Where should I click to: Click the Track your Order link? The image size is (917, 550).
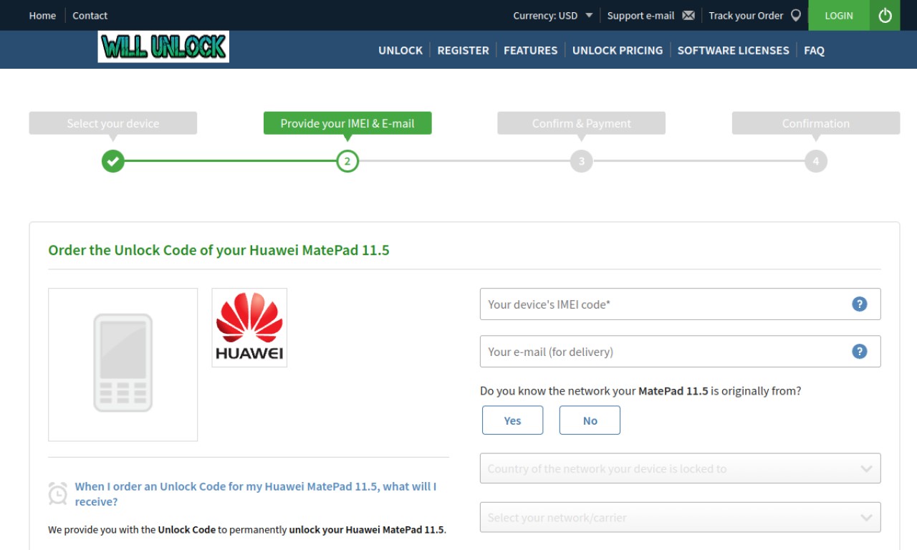click(746, 16)
